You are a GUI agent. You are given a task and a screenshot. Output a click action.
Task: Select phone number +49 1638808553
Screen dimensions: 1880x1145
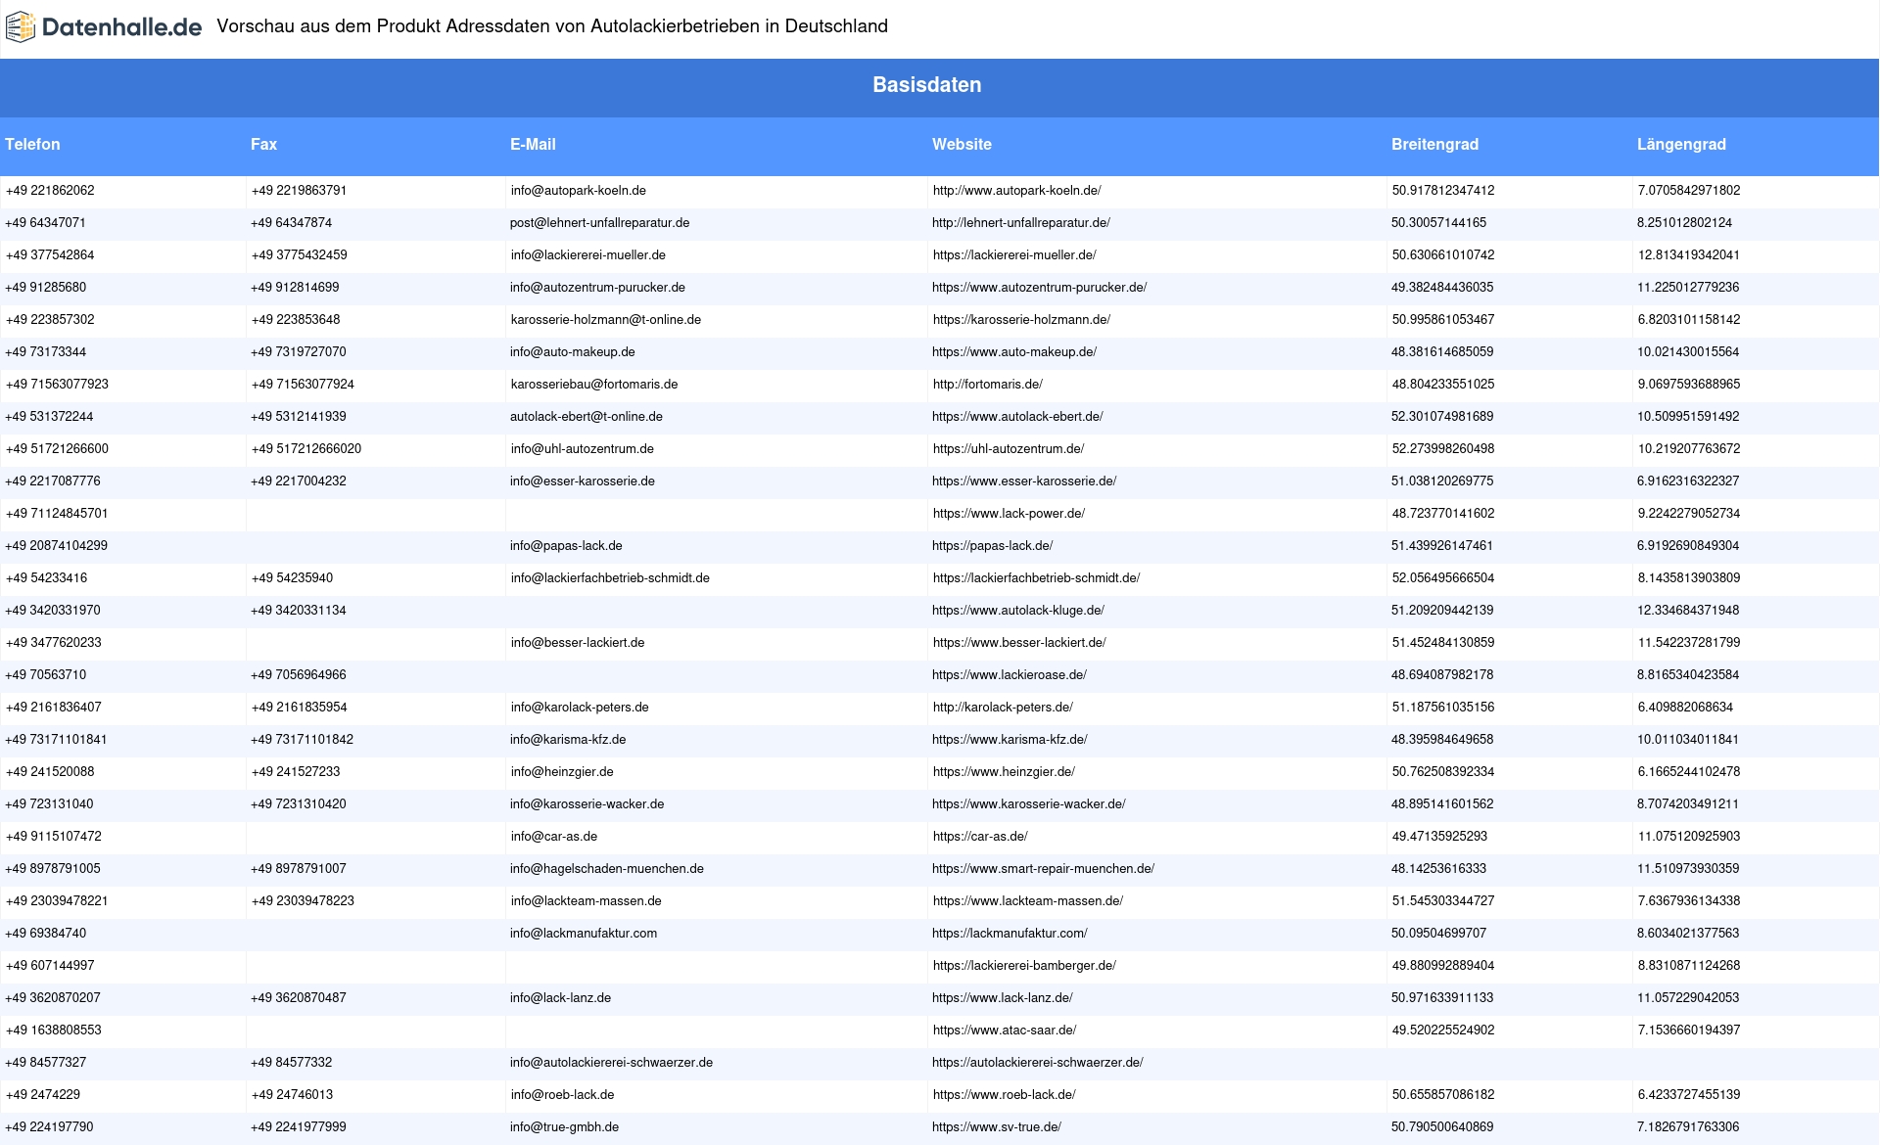53,1030
